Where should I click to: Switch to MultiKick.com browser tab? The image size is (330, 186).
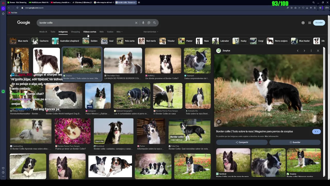coord(39,3)
